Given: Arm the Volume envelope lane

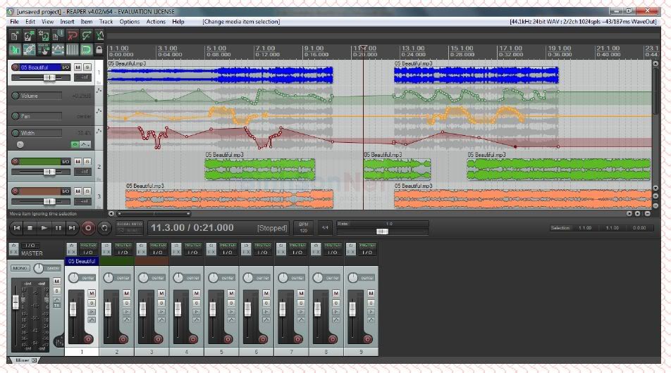Looking at the screenshot, I should point(16,96).
